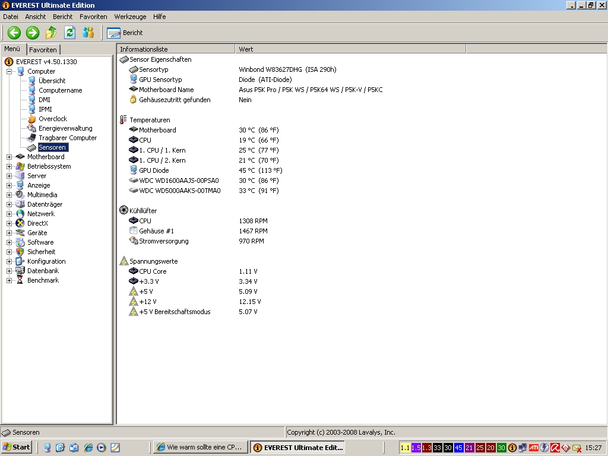
Task: Click the Internet Explorer quick launch icon
Action: [x=88, y=448]
